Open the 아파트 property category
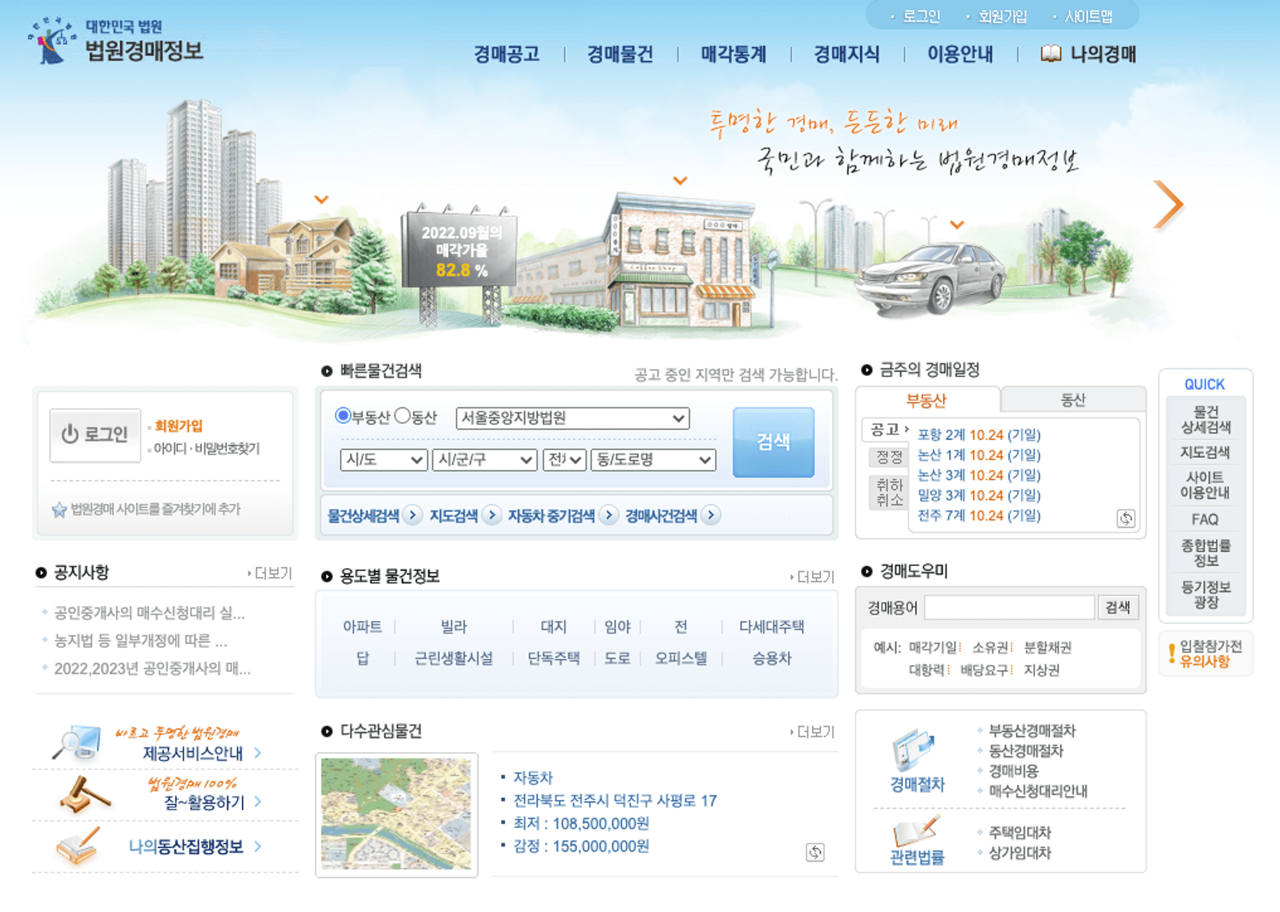1280x912 pixels. pos(362,626)
